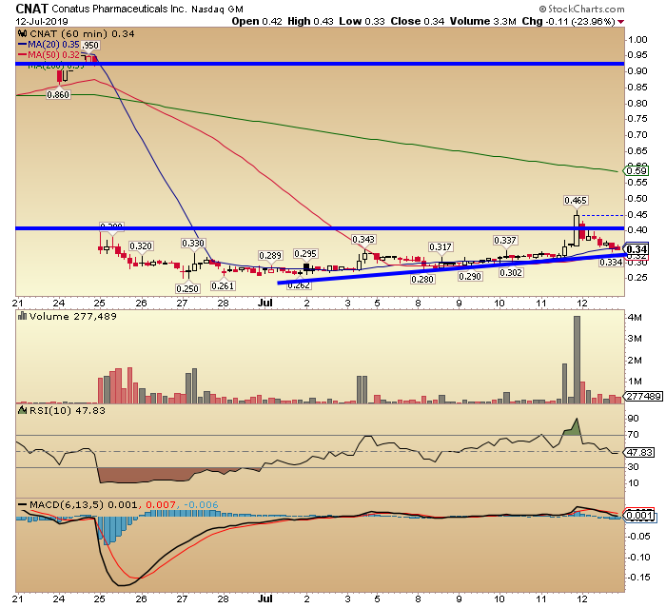Click the 277489 volume axis tag
Viewport: 666px width, 608px height.
pyautogui.click(x=643, y=396)
